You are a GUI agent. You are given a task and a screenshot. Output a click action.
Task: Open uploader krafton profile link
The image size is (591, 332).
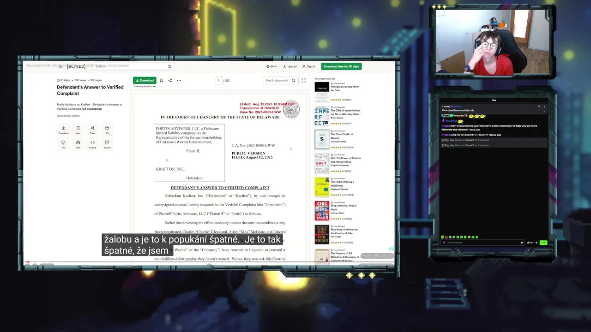(x=75, y=116)
